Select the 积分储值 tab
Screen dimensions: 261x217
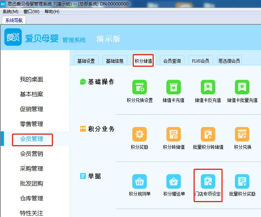tap(143, 61)
